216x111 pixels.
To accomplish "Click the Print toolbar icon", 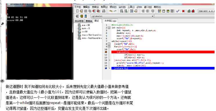I will coord(104,11).
